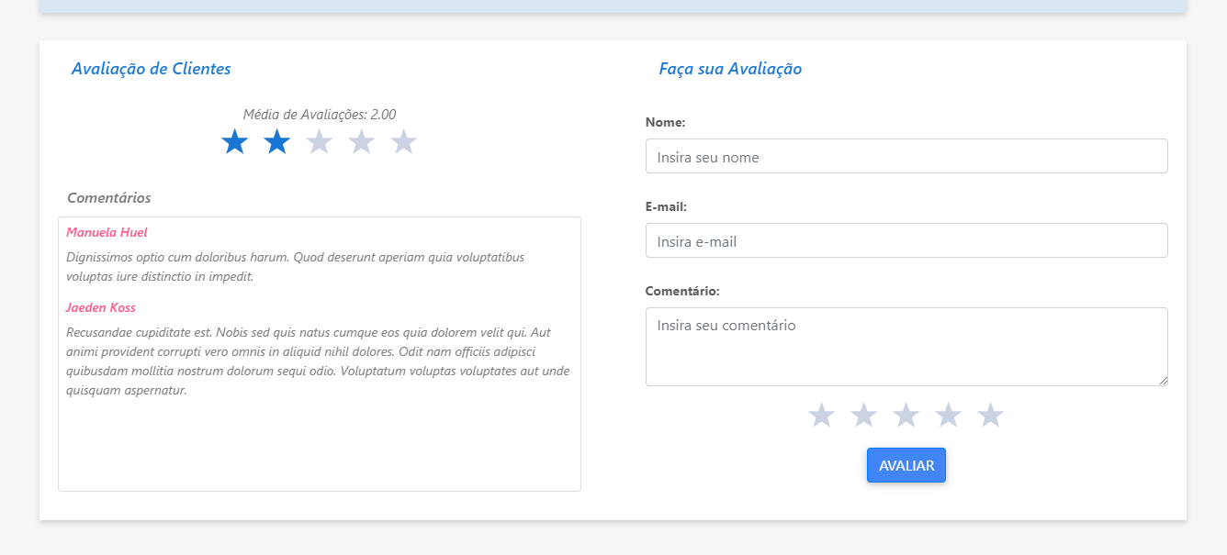Viewport: 1227px width, 555px height.
Task: Click the Faça sua Avaliação heading
Action: pyautogui.click(x=730, y=69)
